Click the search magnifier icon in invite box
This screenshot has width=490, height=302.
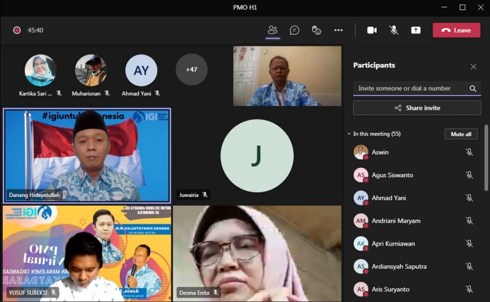pos(473,88)
